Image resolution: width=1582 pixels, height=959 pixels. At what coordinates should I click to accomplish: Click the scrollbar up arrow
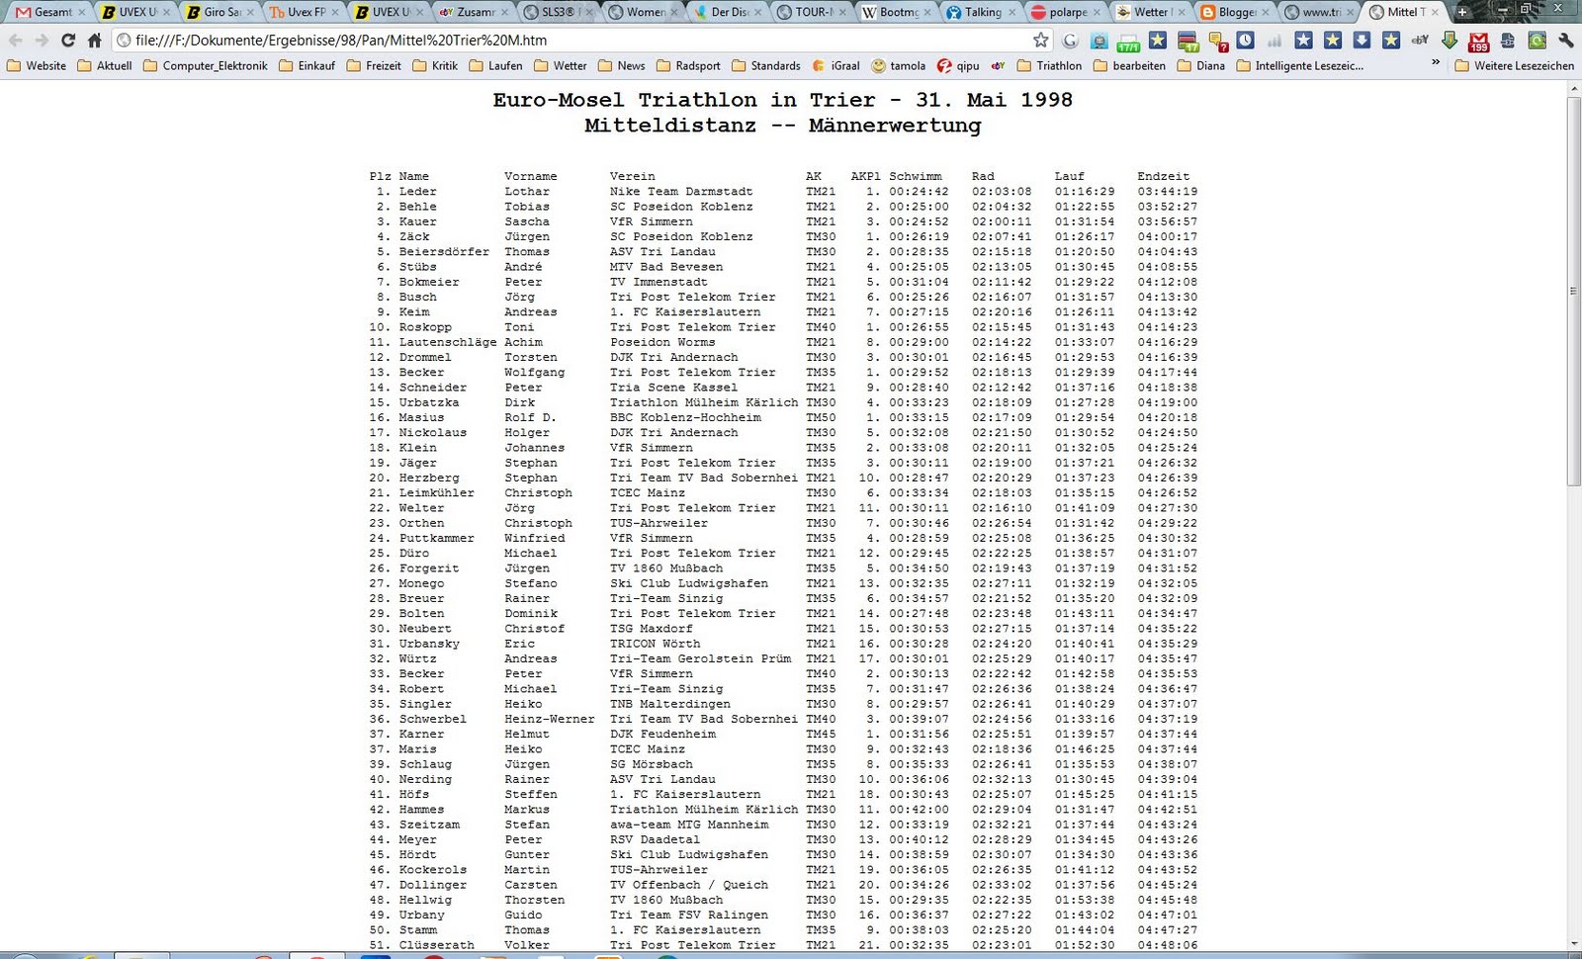pos(1573,89)
